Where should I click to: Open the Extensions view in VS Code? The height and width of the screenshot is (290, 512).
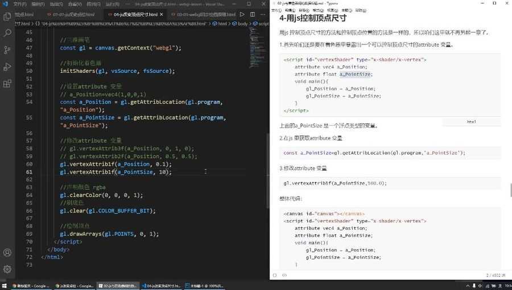(x=7, y=84)
